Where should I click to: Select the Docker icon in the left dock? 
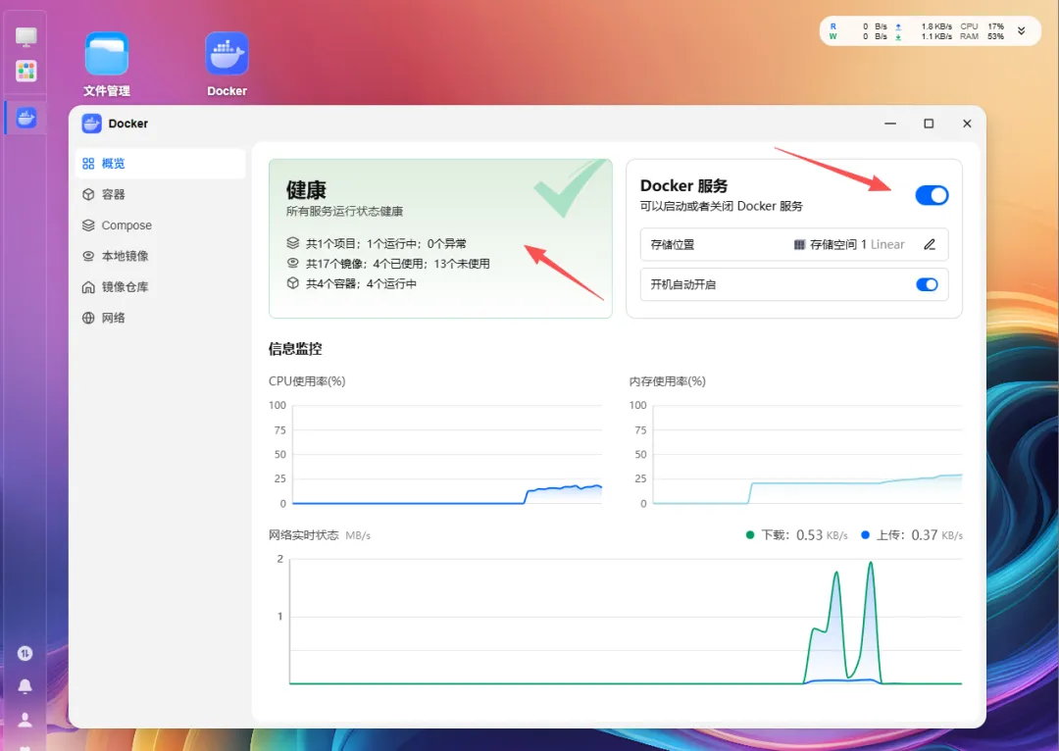pyautogui.click(x=25, y=119)
